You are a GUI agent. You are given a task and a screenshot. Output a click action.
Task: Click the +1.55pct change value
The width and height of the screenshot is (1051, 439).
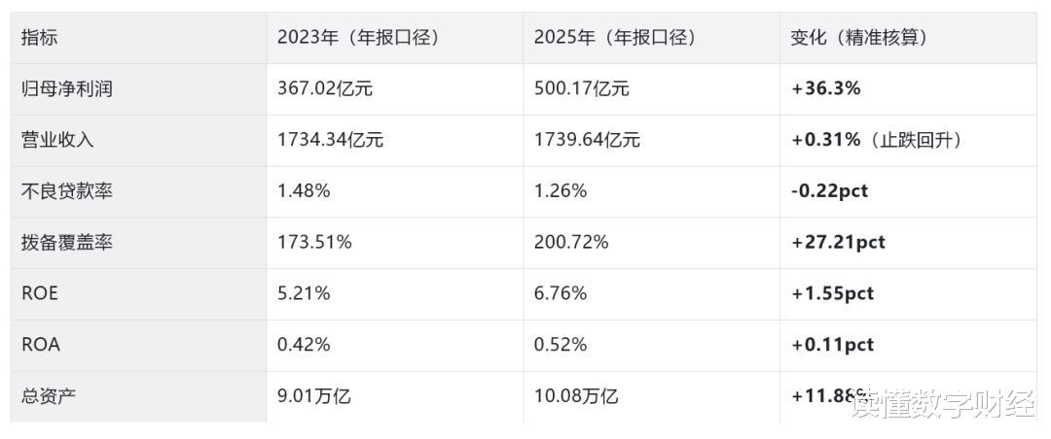833,293
